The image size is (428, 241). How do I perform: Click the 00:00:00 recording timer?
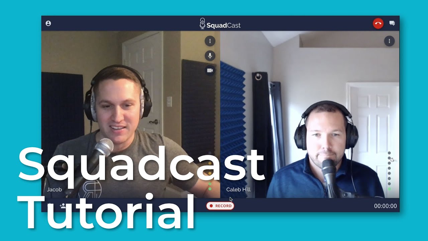pyautogui.click(x=386, y=206)
